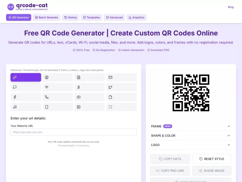Image resolution: width=242 pixels, height=182 pixels.
Task: Select the smartphone app QR type
Action: tap(58, 107)
